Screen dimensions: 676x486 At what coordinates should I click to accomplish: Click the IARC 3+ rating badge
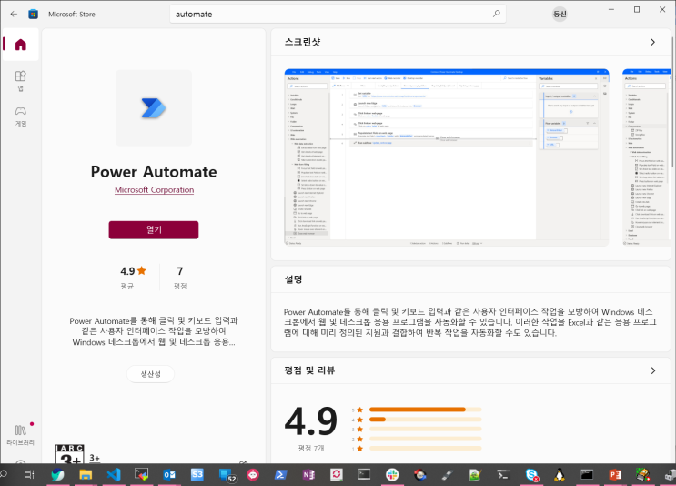(x=70, y=454)
